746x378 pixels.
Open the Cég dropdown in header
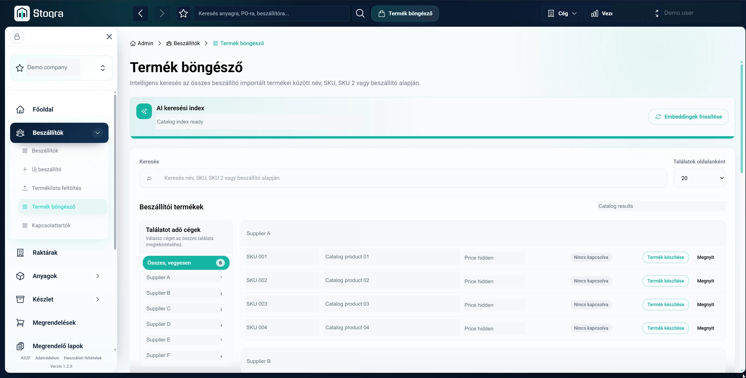coord(562,13)
